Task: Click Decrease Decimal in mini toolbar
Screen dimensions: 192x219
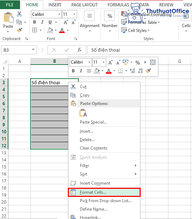Action: pyautogui.click(x=140, y=71)
